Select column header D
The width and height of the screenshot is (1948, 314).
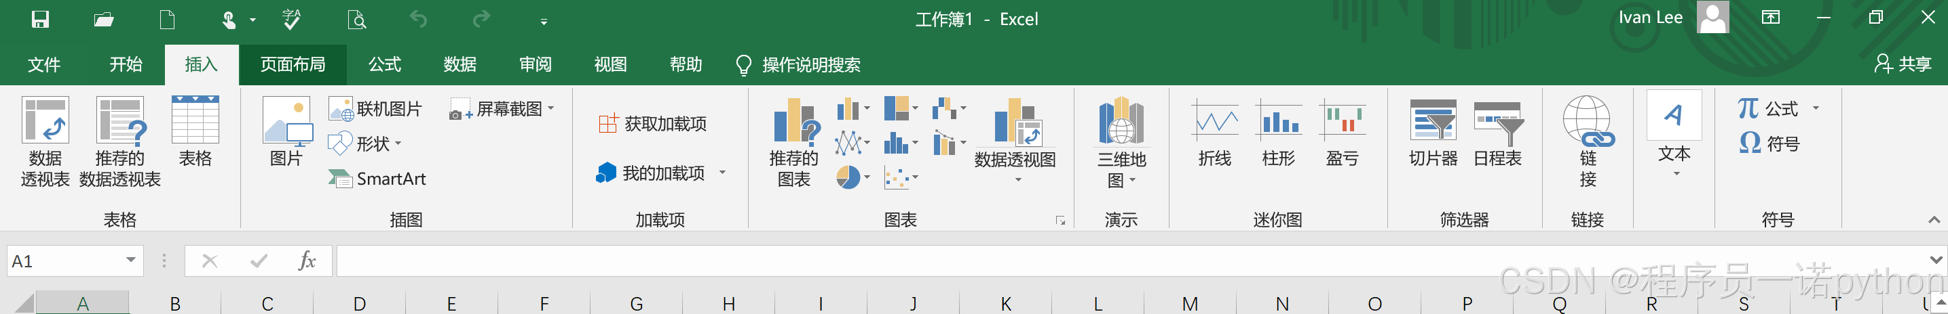(359, 303)
